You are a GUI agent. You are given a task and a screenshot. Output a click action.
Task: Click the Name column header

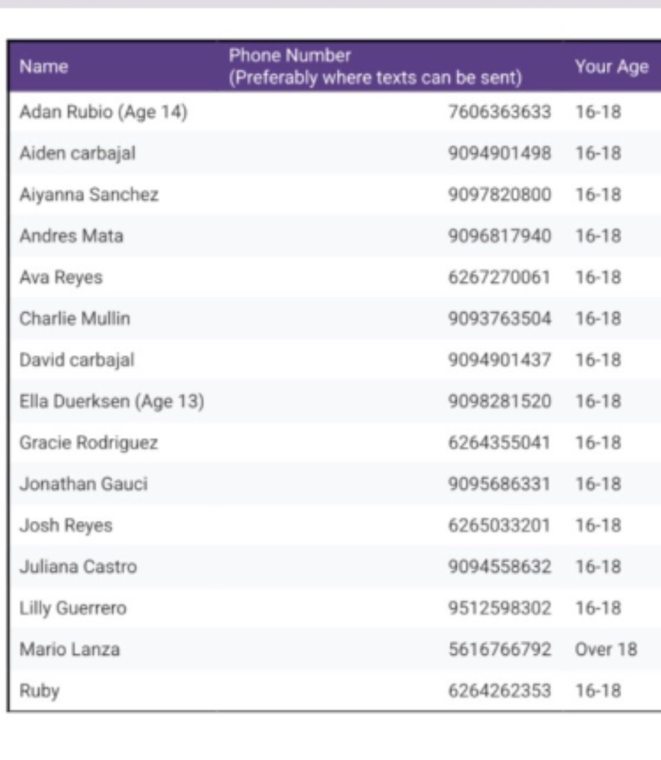(x=44, y=67)
